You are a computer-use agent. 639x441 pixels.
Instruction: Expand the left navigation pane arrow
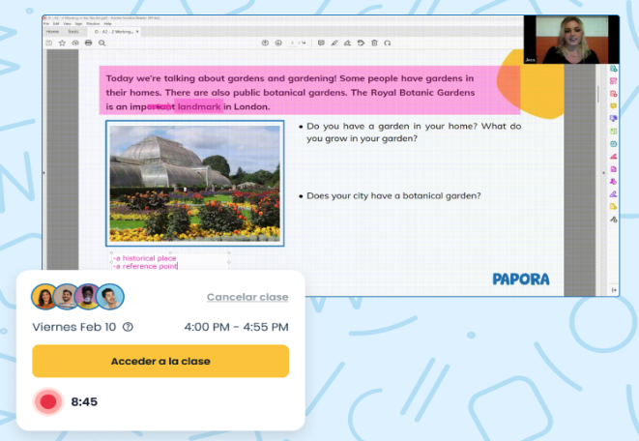(44, 172)
